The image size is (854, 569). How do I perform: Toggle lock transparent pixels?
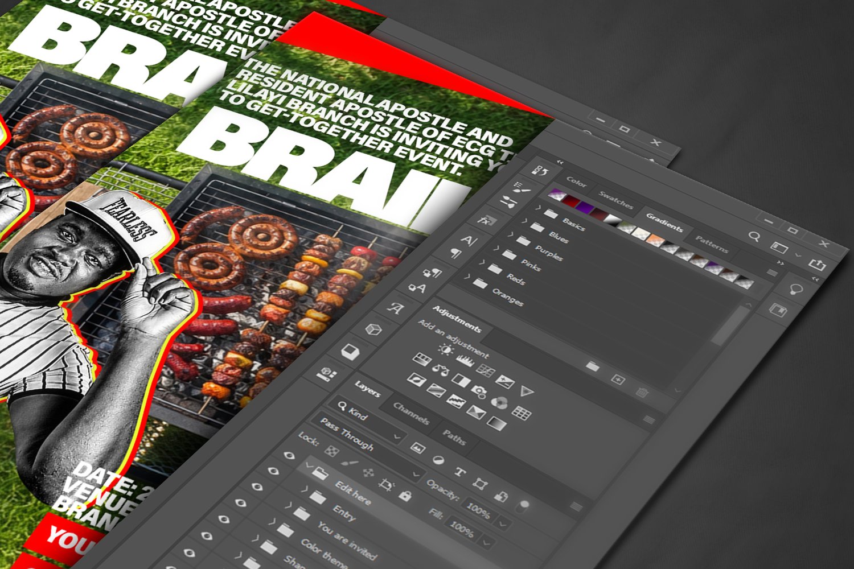pyautogui.click(x=331, y=451)
